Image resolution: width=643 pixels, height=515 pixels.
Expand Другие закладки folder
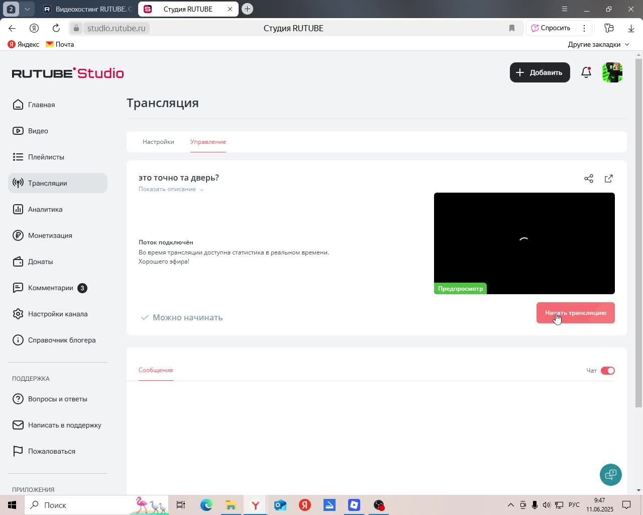[x=598, y=44]
